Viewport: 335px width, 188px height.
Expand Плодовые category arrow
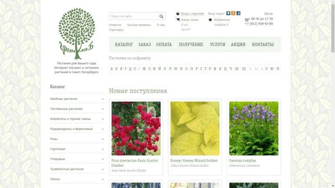click(103, 159)
